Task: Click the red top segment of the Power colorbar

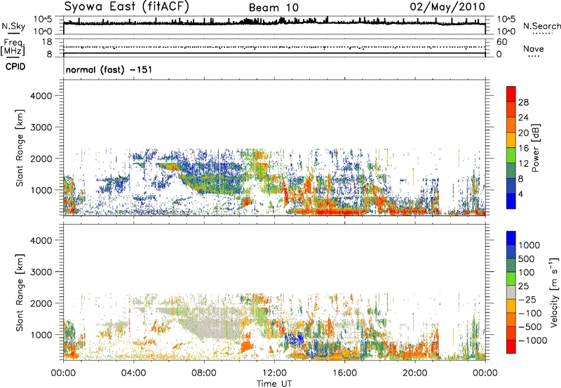Action: pos(511,94)
